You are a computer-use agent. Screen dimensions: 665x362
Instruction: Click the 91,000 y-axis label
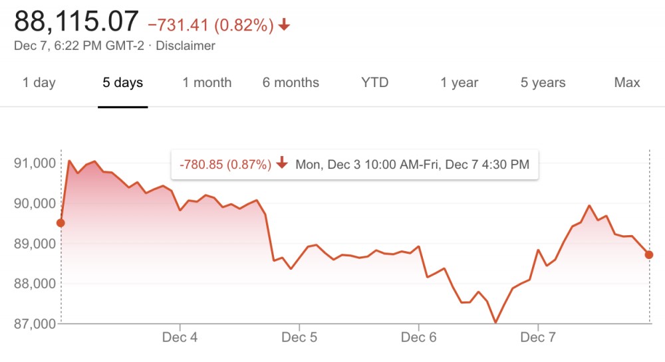coord(33,163)
